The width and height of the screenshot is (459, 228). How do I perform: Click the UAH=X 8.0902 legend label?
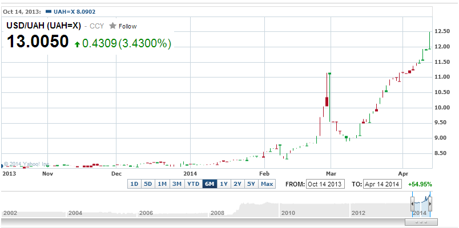(x=75, y=12)
